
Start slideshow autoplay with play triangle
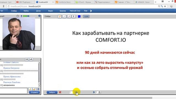coord(94,92)
